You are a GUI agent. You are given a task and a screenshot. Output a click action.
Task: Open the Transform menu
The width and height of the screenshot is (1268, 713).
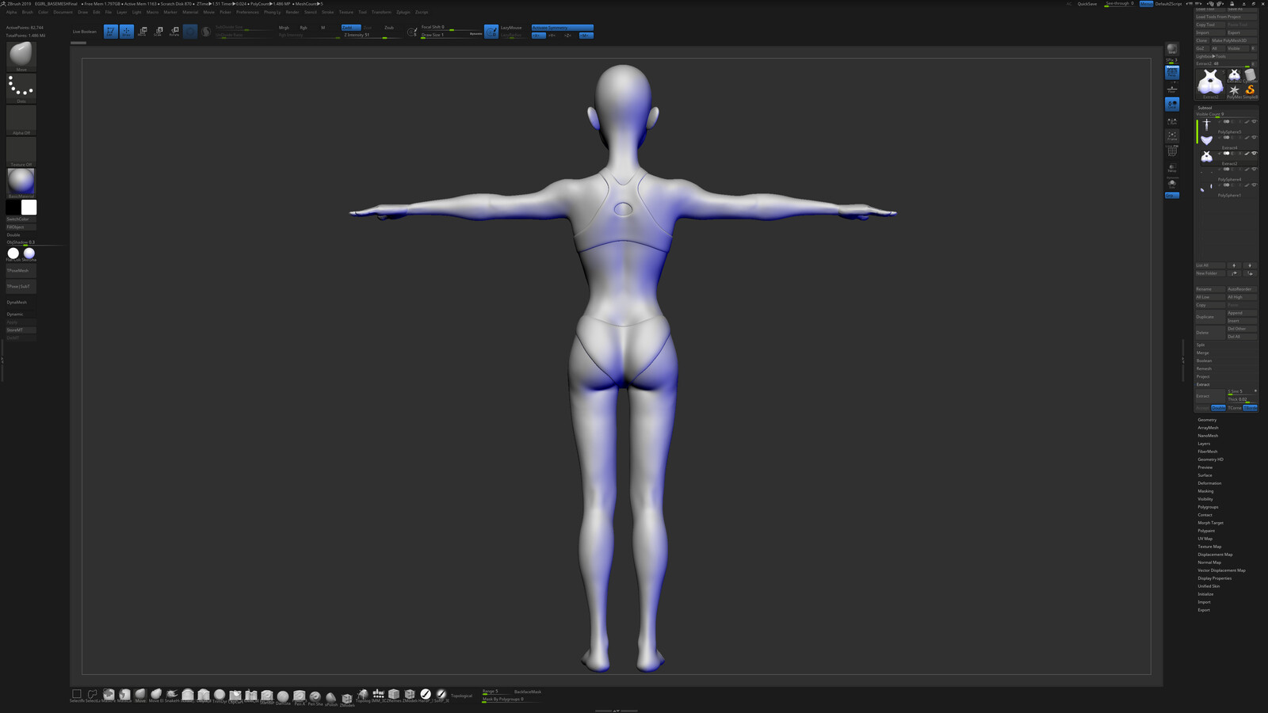click(x=381, y=12)
